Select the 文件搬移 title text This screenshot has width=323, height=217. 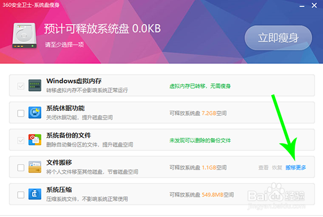pyautogui.click(x=59, y=162)
